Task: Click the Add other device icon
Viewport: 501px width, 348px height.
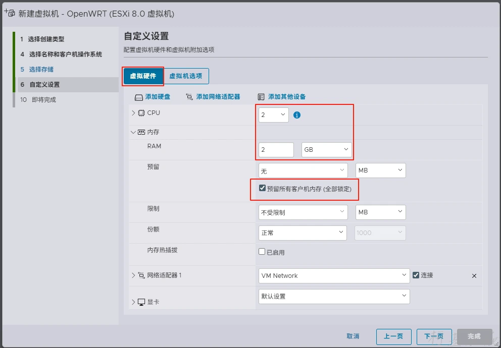Action: [x=261, y=97]
